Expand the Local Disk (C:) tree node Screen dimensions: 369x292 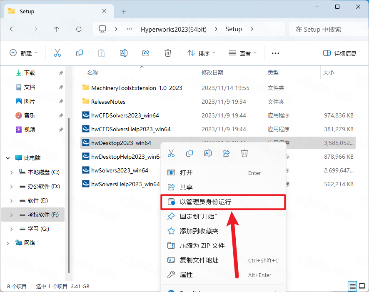pyautogui.click(x=11, y=172)
